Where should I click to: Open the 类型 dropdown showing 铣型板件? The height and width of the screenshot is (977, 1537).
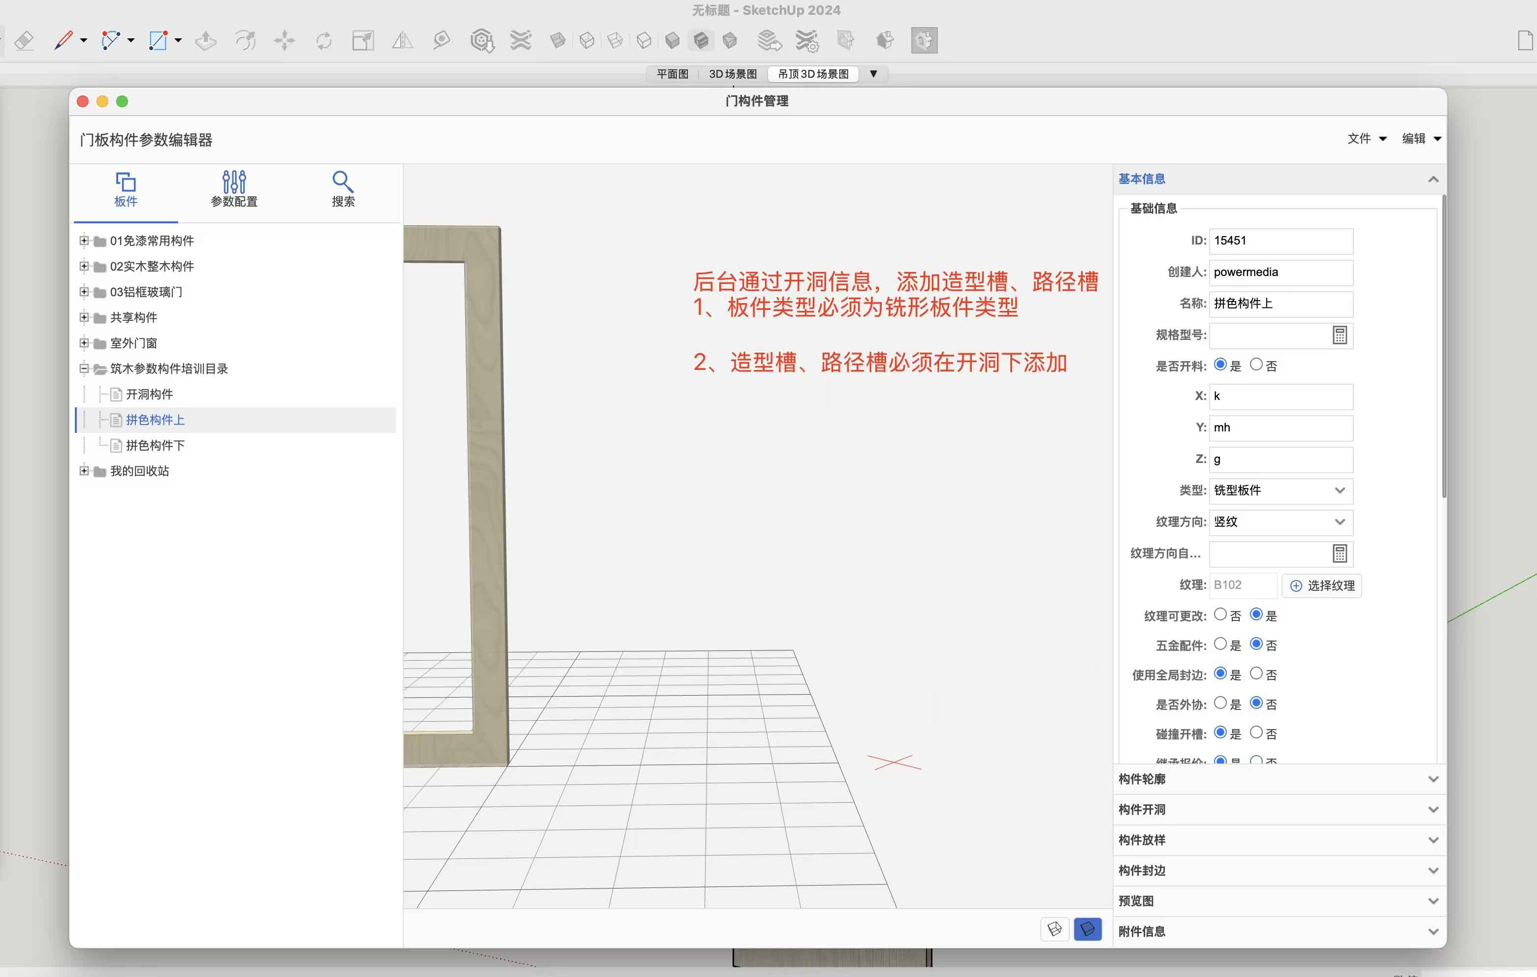coord(1281,490)
